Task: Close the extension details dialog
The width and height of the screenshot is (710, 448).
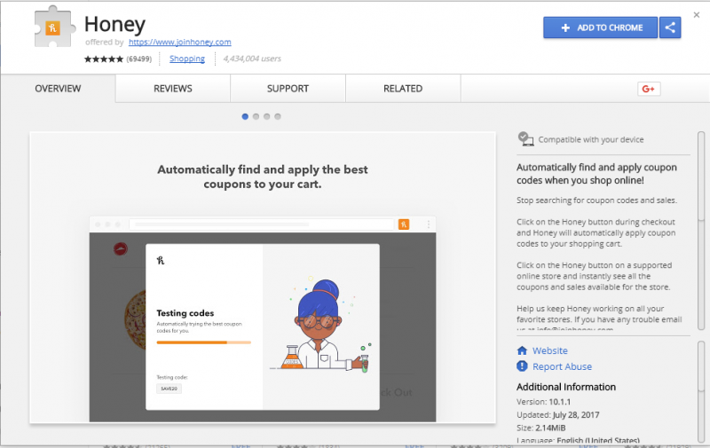Action: 697,15
